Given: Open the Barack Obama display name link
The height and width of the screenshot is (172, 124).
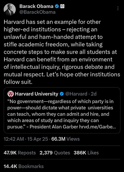Looking at the screenshot, I should (36, 6).
